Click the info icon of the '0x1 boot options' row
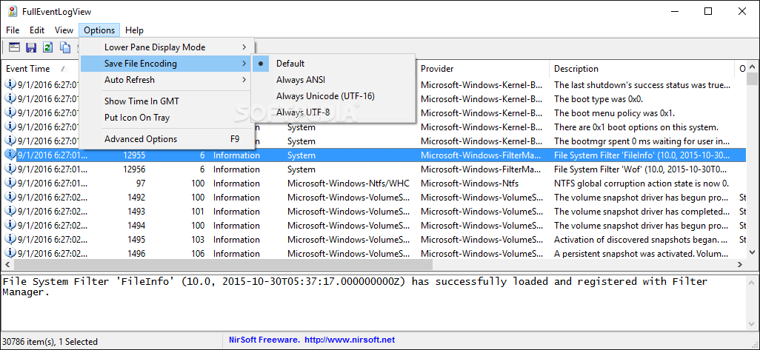 [x=10, y=127]
